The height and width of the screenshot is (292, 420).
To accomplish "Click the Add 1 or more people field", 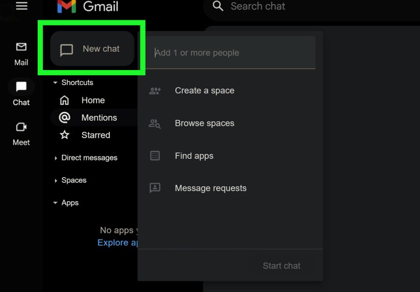I will tap(230, 53).
